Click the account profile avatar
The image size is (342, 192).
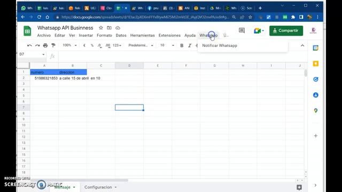313,31
